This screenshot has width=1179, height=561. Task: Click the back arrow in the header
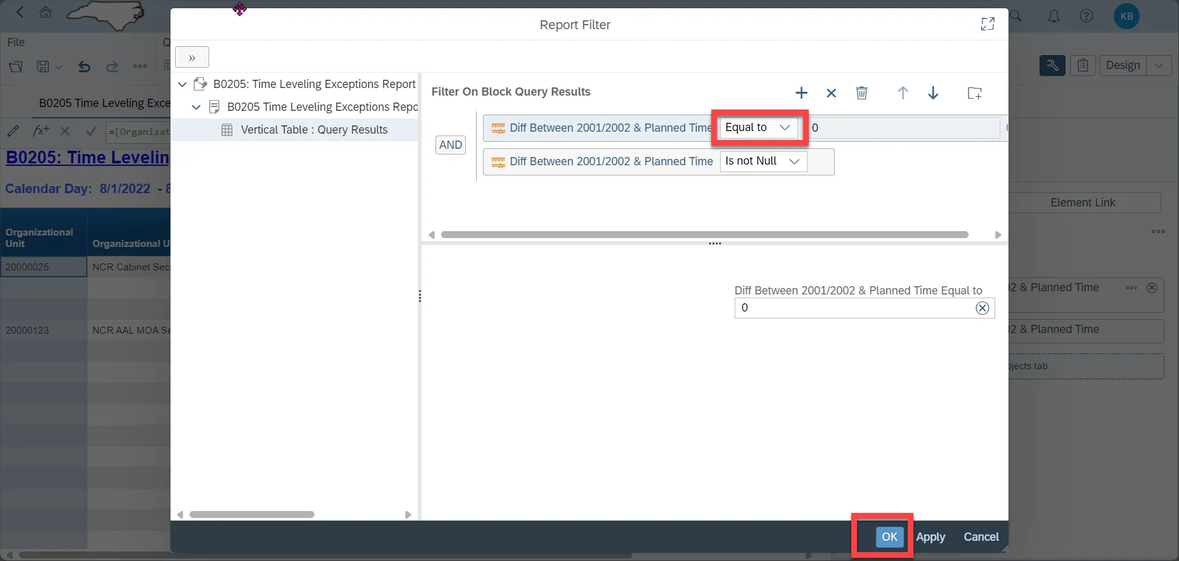click(20, 12)
